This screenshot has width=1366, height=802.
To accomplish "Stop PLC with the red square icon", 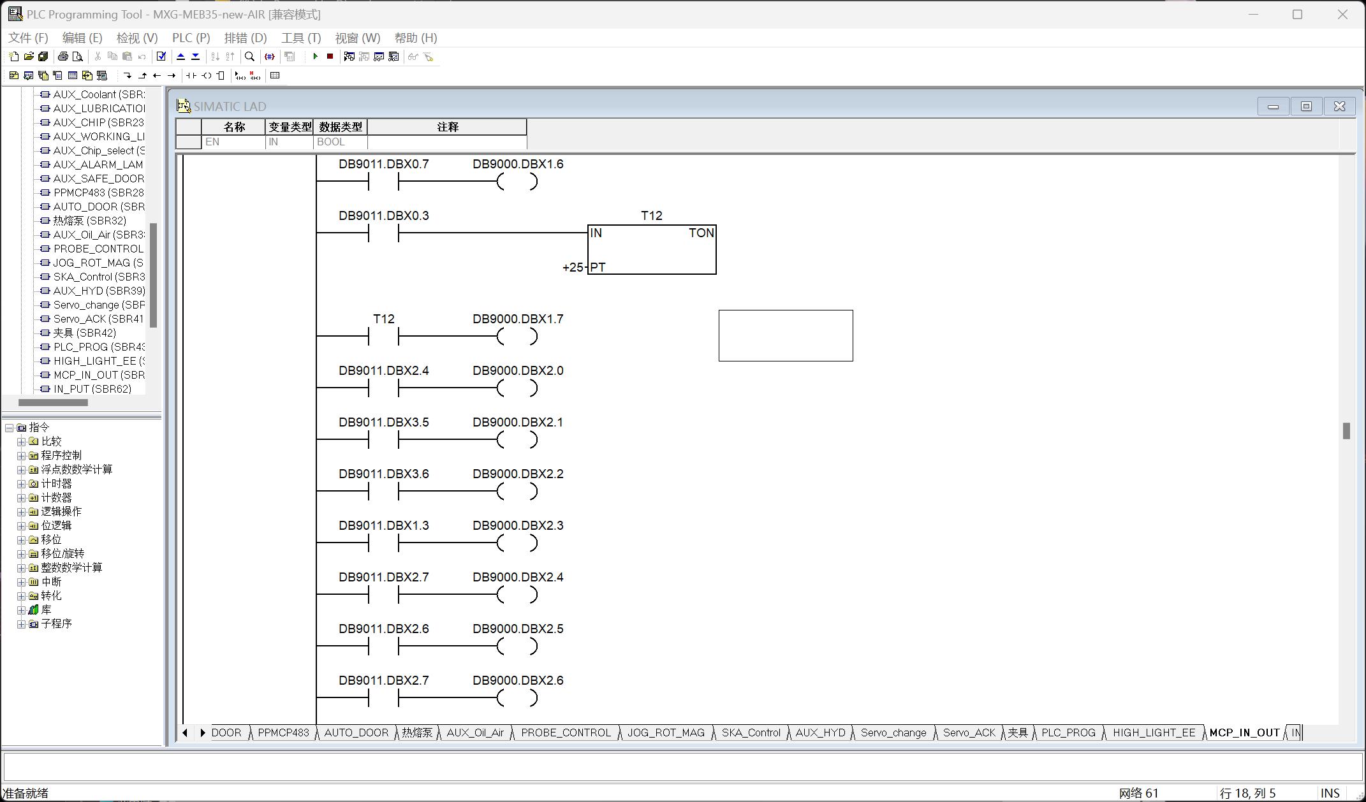I will (330, 57).
